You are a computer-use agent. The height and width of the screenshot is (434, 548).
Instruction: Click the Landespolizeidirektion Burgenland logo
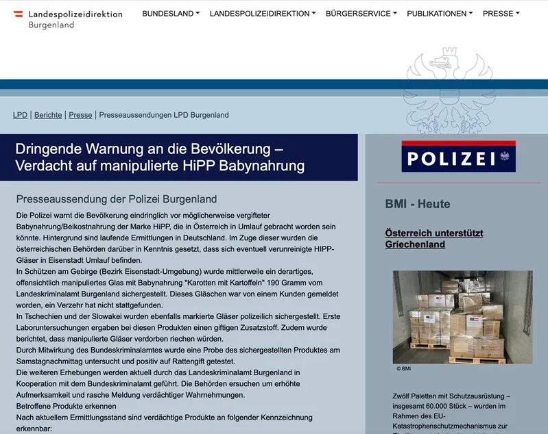coord(69,19)
